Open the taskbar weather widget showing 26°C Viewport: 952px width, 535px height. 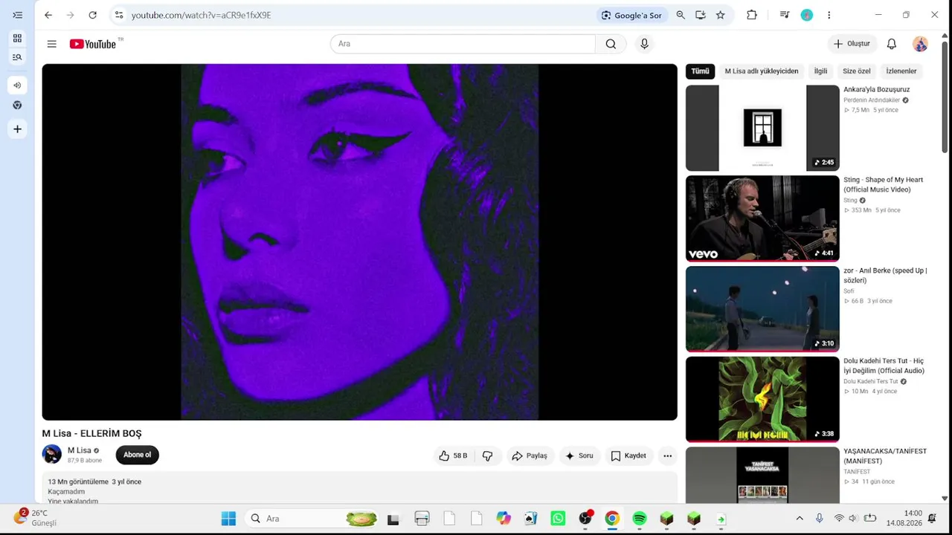(x=36, y=518)
